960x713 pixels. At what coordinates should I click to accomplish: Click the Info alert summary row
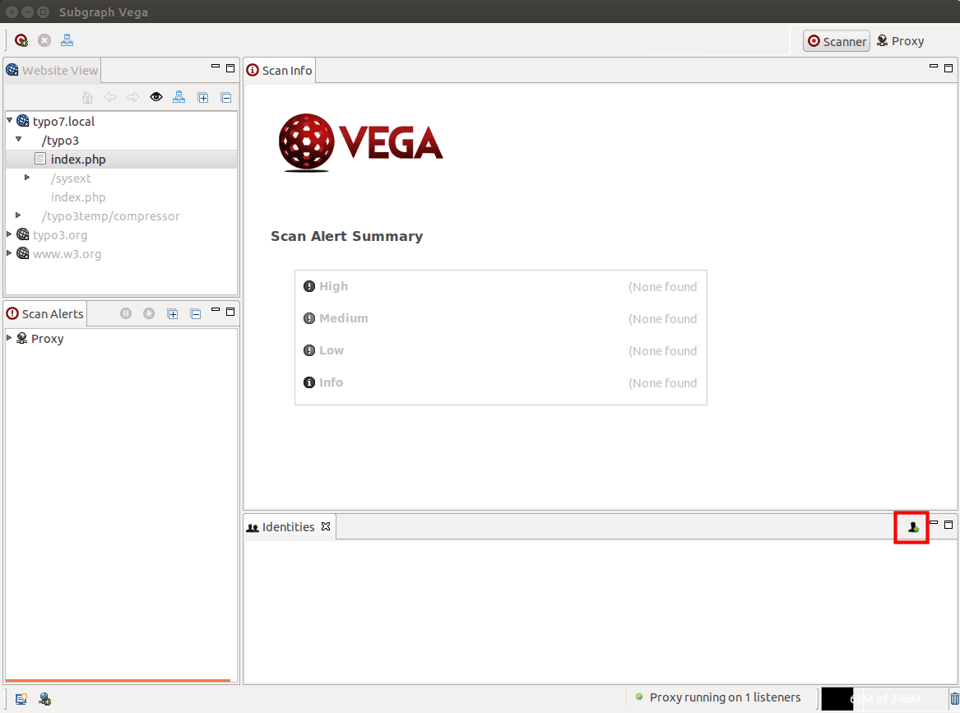pyautogui.click(x=501, y=382)
